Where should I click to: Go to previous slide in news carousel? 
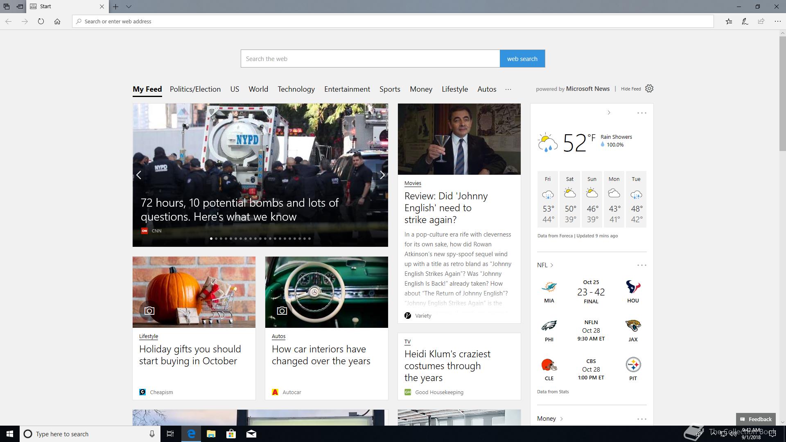click(x=139, y=175)
